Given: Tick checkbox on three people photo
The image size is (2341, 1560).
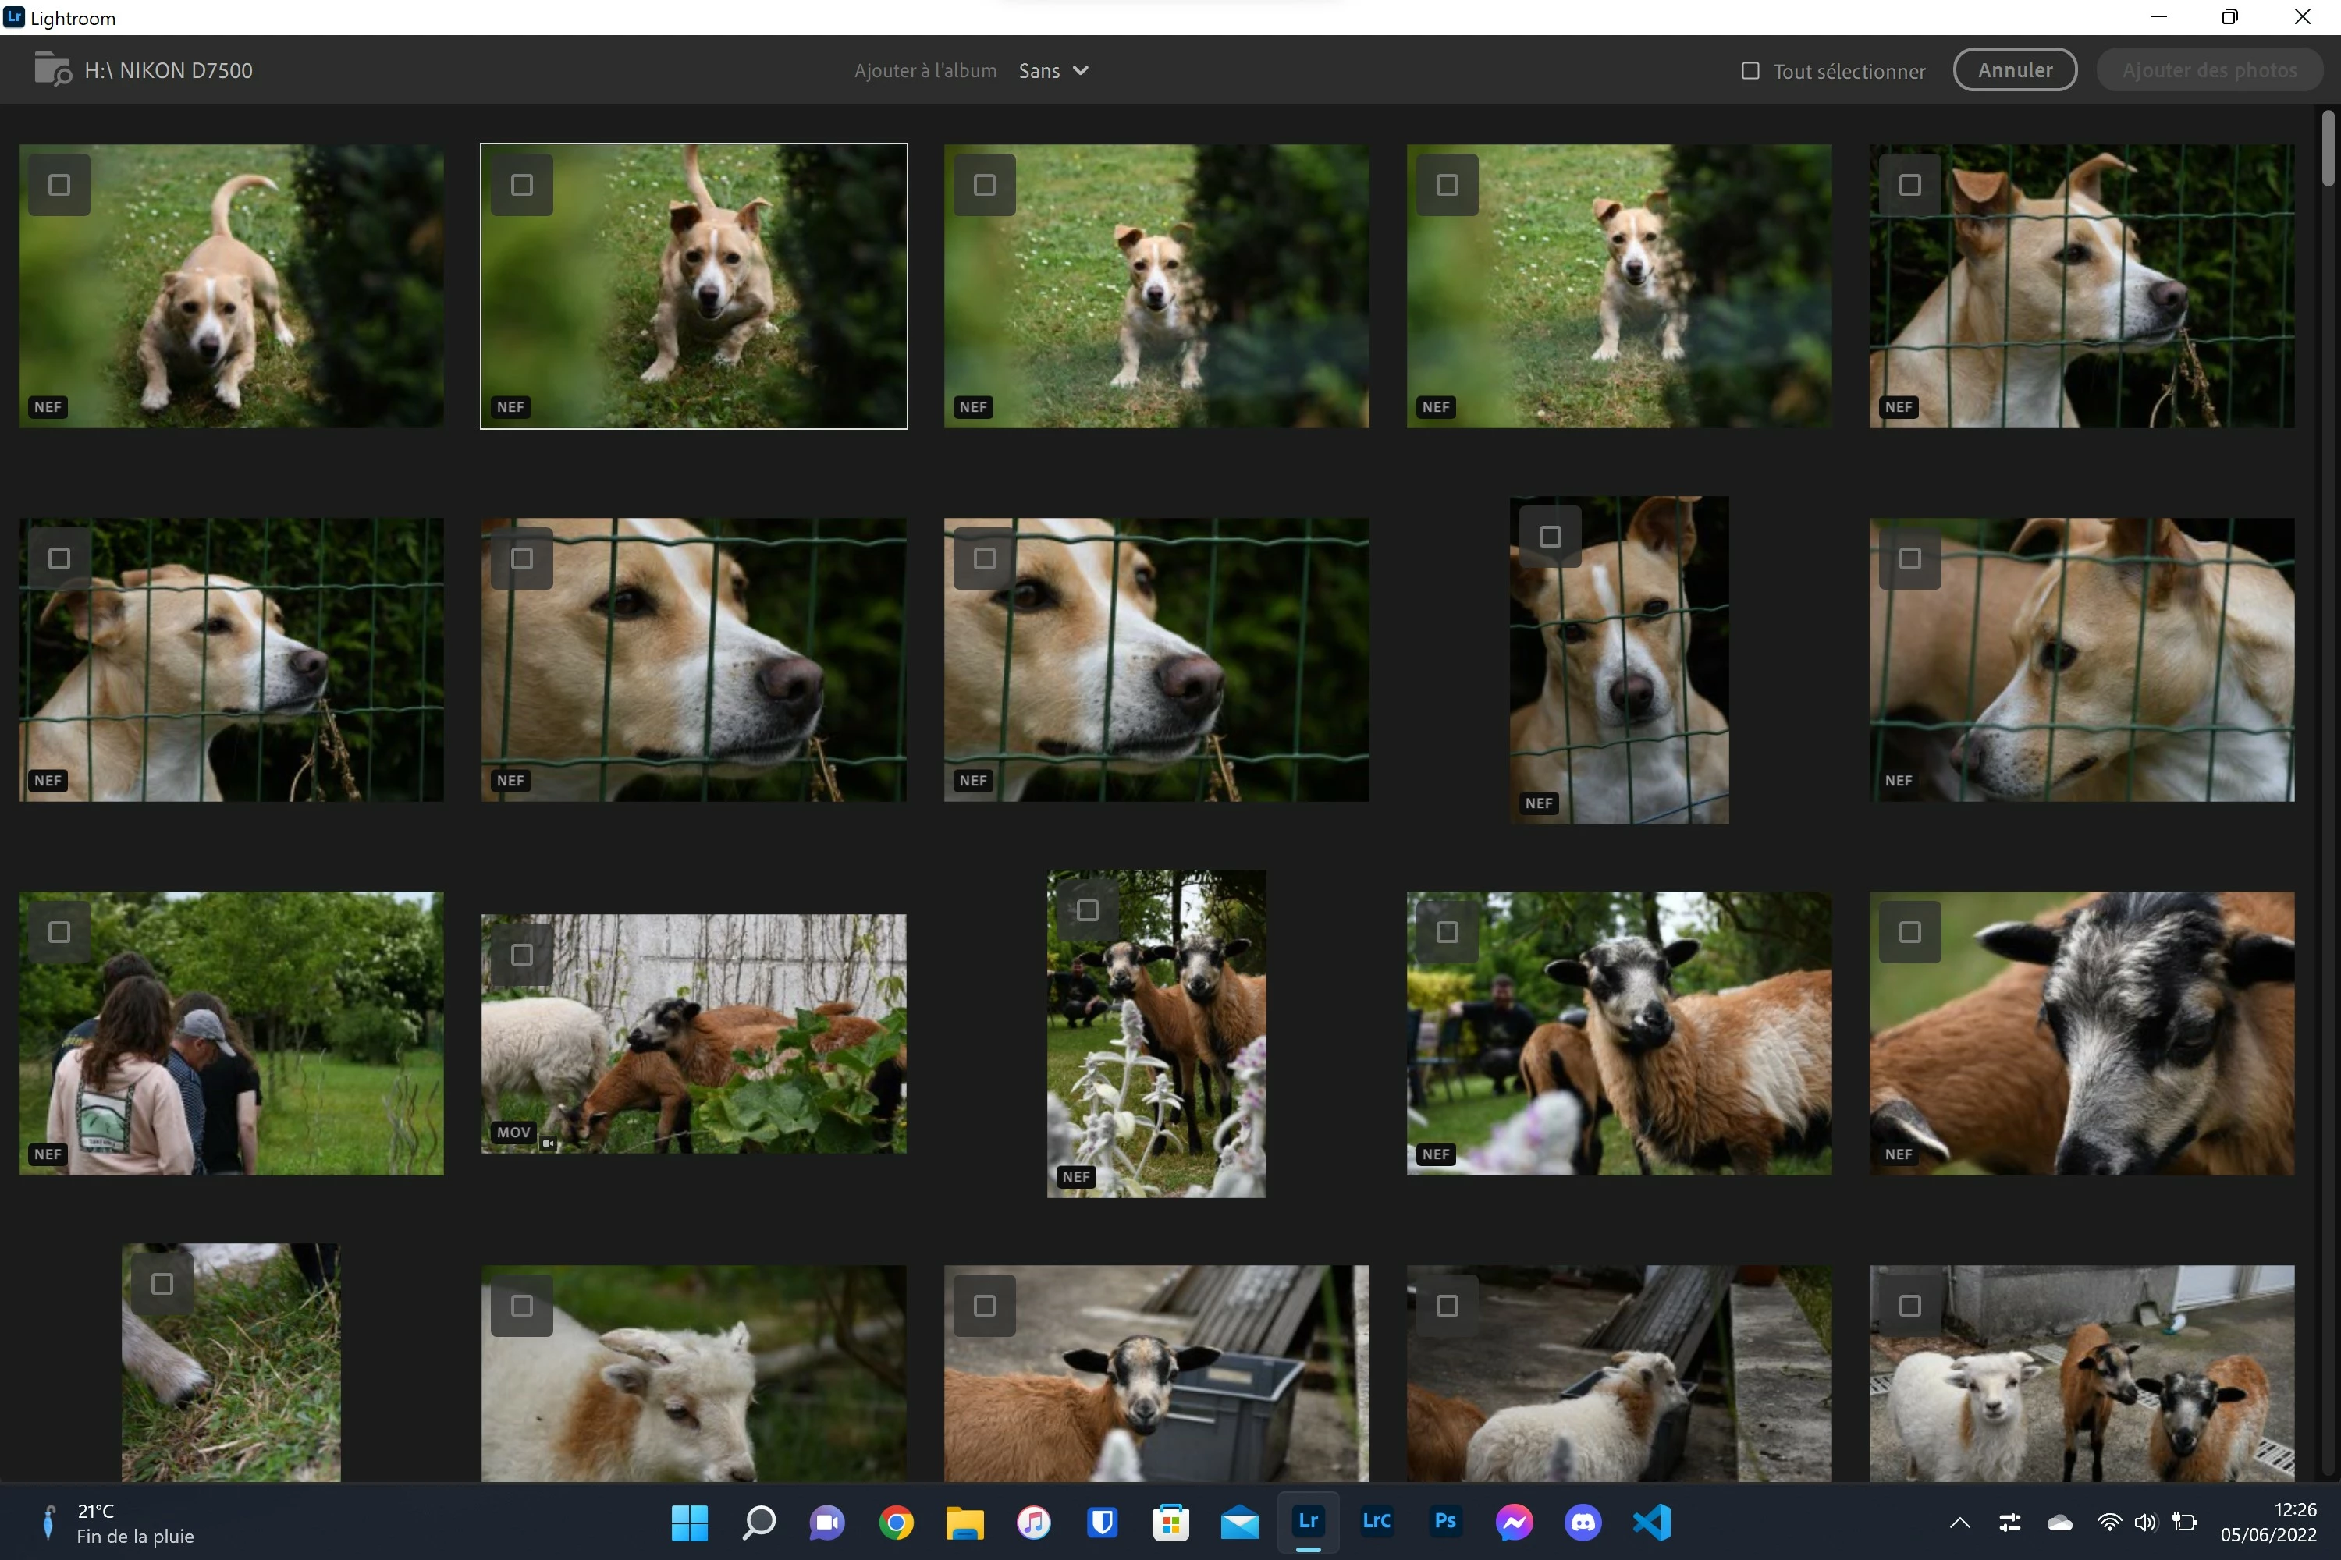Looking at the screenshot, I should [x=60, y=932].
